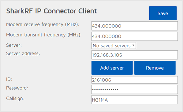Focus the Modem transmit frequency field
Viewport: 183px width, 112px height.
tap(135, 36)
